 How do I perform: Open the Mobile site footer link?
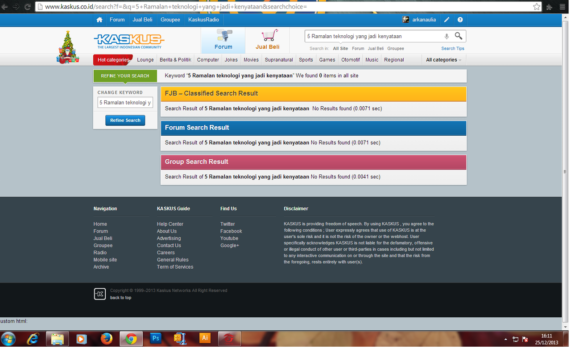(105, 260)
